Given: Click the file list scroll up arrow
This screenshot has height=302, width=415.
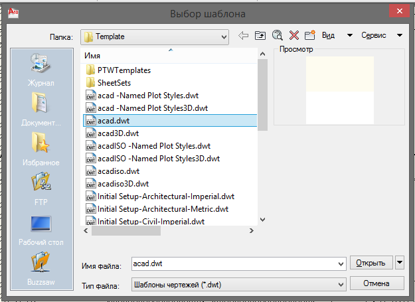Looking at the screenshot, I should 262,54.
